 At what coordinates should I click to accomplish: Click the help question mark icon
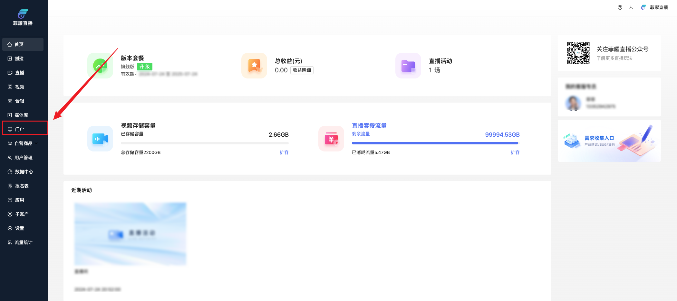(620, 7)
